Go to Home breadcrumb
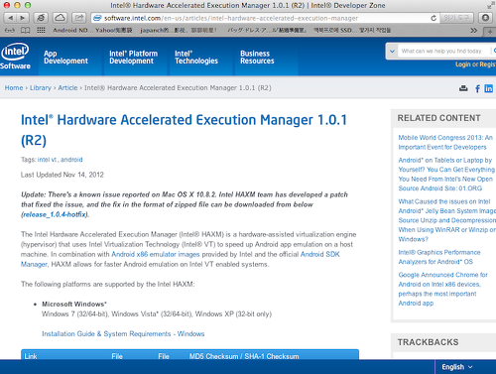 tap(14, 88)
